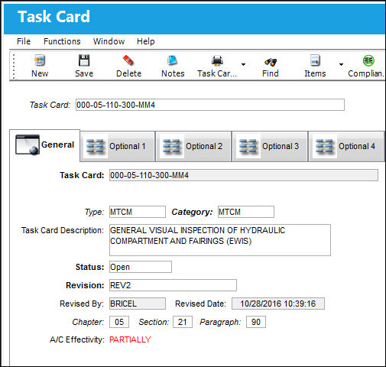
Task: Expand the Task Card print dropdown arrow
Action: tap(243, 64)
